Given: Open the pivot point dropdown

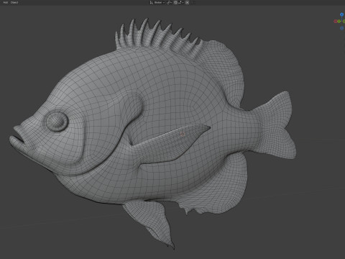Looking at the screenshot, I should [170, 2].
